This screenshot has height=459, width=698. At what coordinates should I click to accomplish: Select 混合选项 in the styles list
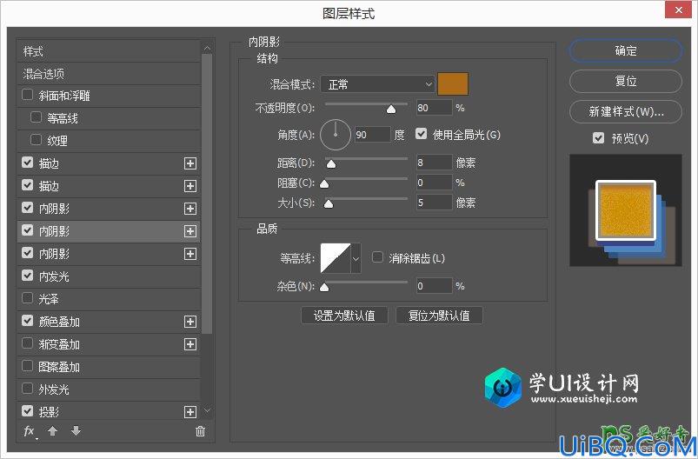(x=109, y=74)
